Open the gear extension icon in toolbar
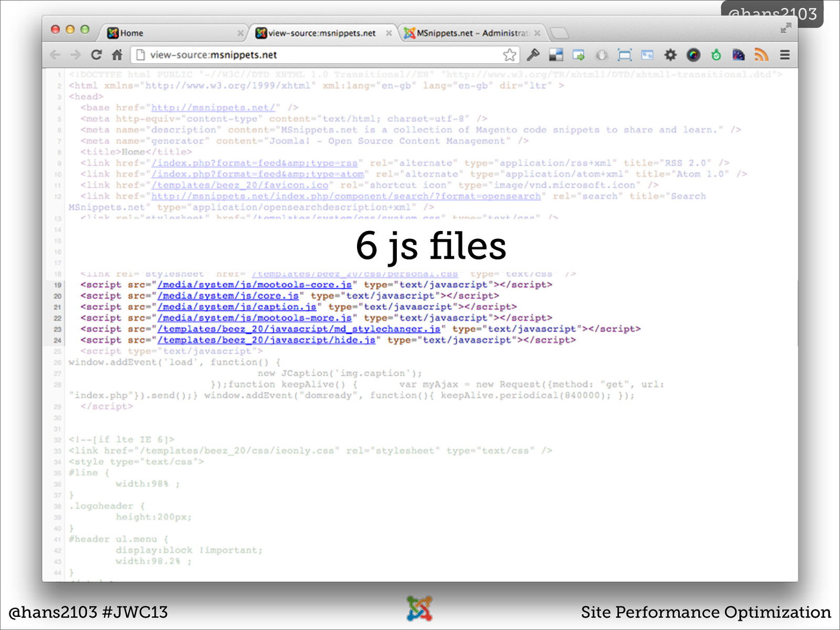 coord(670,55)
